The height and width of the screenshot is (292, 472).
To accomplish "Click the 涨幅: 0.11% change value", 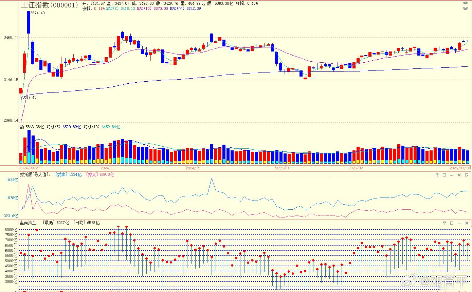I will tap(94, 8).
